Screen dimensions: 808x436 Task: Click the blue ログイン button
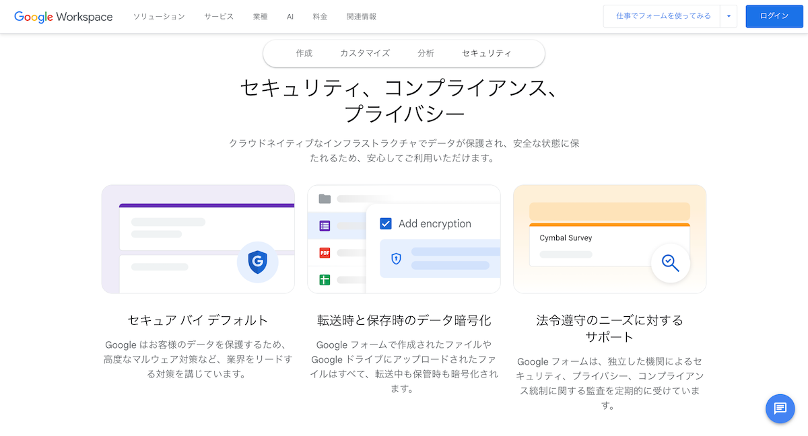point(774,16)
